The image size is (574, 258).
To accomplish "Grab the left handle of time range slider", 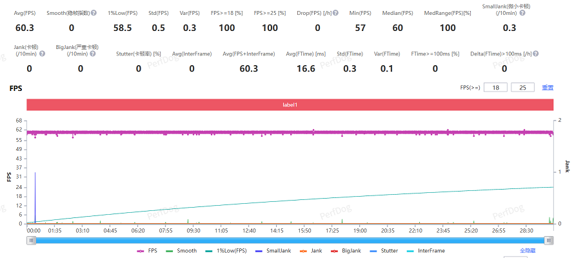I will (x=32, y=241).
